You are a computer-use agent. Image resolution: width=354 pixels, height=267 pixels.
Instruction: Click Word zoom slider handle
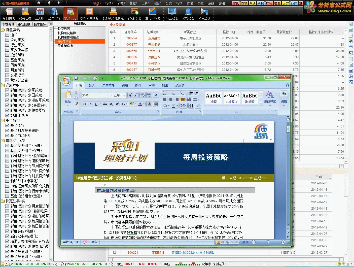268,242
